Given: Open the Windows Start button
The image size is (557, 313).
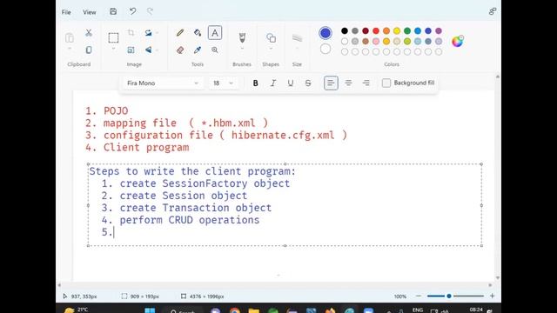Looking at the screenshot, I should pyautogui.click(x=150, y=310).
